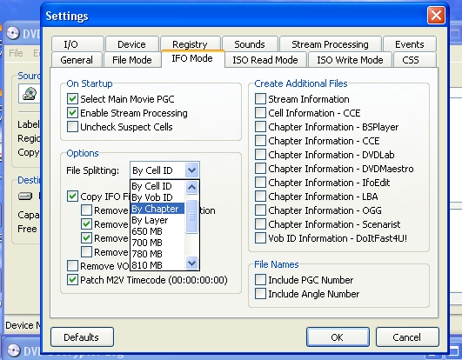
Task: Switch to the ISO Read Mode tab
Action: (x=265, y=60)
